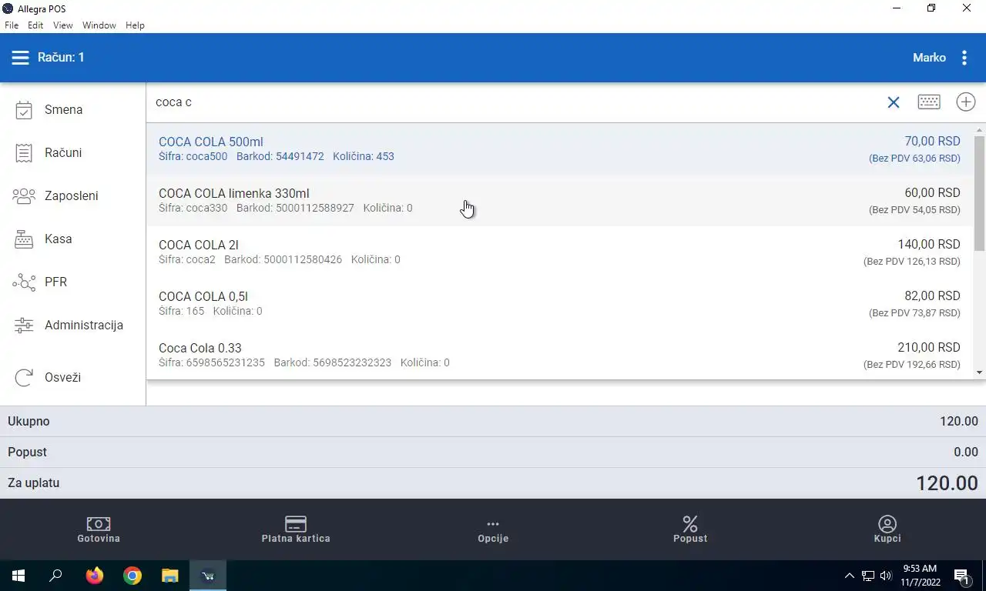The height and width of the screenshot is (591, 986).
Task: Launch Chrome from the taskbar
Action: point(132,576)
